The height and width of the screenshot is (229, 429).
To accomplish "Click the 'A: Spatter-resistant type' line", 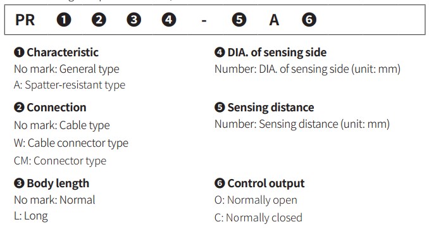I will click(70, 85).
